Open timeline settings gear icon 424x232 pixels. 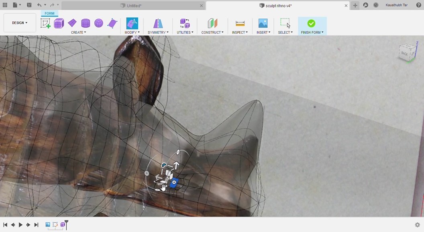point(418,225)
